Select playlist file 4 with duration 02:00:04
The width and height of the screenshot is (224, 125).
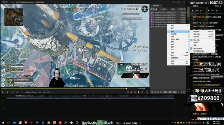click(x=168, y=20)
